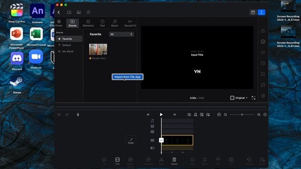Jump to the next clip
The image size is (301, 169).
[174, 115]
